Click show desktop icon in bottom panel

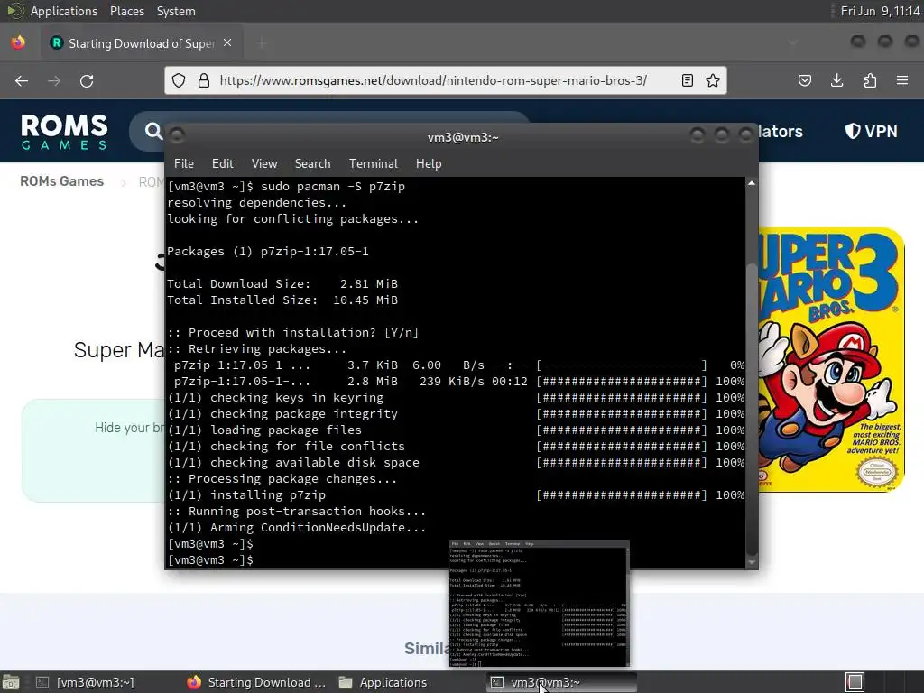[x=11, y=682]
